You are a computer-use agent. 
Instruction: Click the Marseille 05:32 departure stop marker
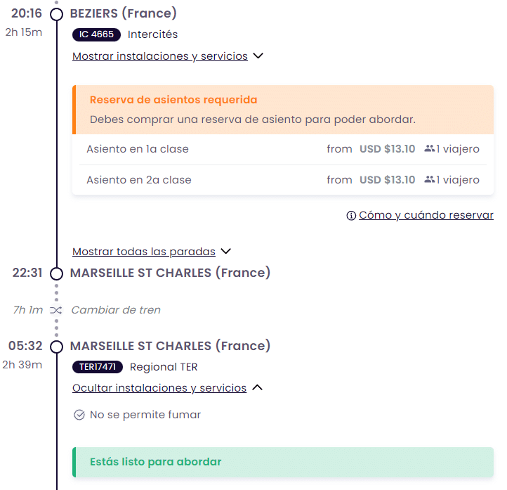pyautogui.click(x=57, y=347)
